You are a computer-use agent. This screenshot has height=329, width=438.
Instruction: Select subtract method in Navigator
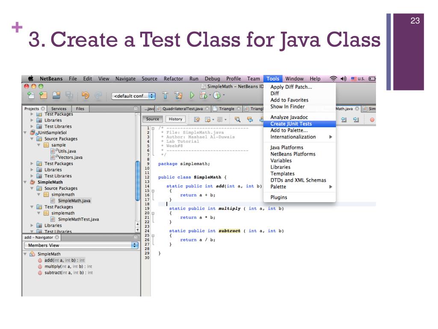coord(68,272)
